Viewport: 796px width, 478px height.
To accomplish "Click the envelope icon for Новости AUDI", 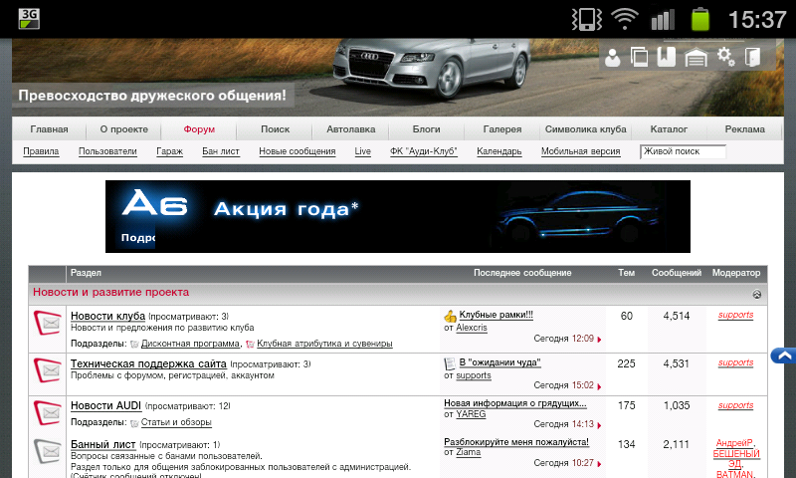I will 48,412.
